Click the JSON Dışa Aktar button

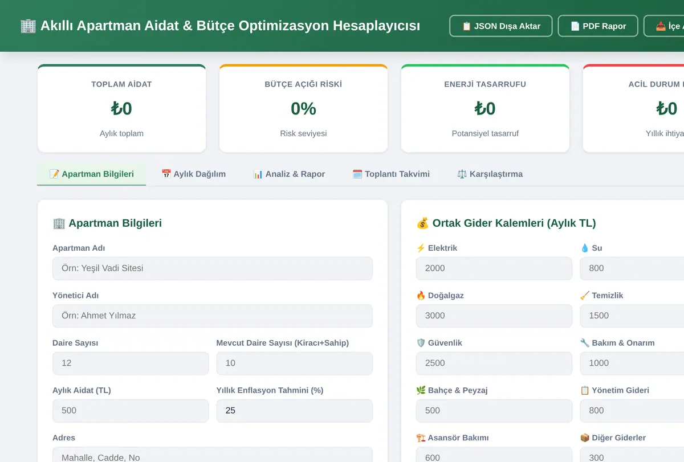[500, 26]
